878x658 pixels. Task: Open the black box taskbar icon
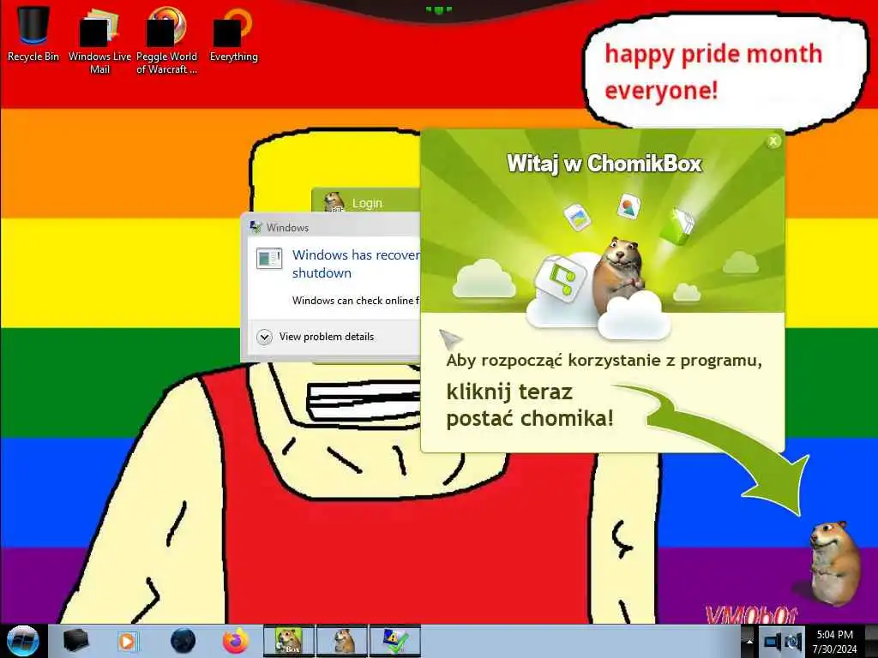(75, 641)
